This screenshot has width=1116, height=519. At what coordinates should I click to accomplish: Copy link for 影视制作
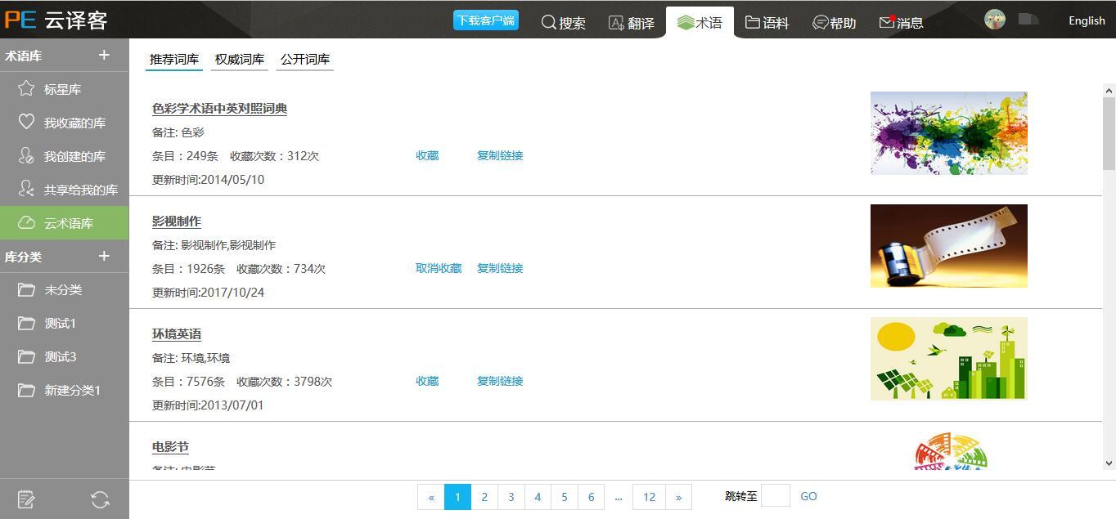point(500,268)
